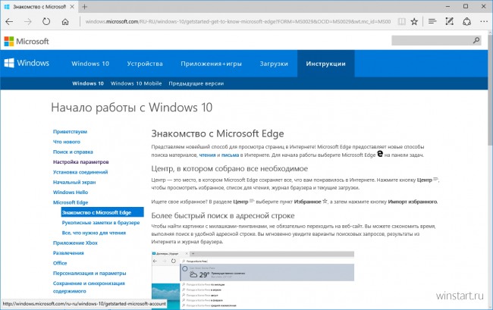This screenshot has width=493, height=310.
Task: Open the Настройка параметров link
Action: tap(81, 161)
